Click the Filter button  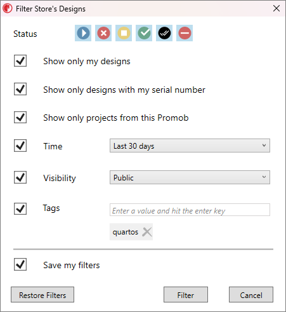pos(186,295)
